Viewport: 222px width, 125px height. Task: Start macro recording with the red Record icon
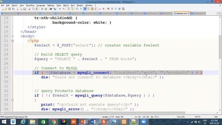(108, 9)
